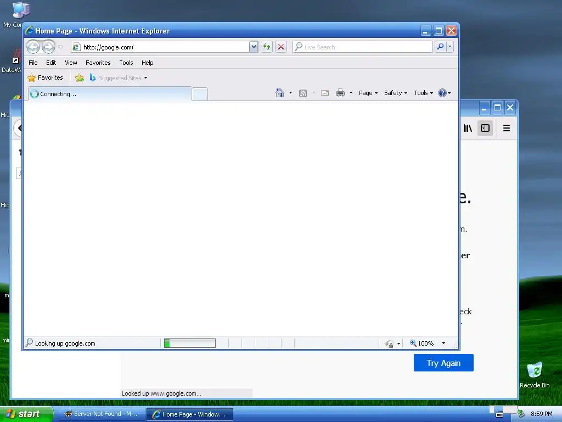Open the Favorites star button
Screen dimensions: 562x422
(x=45, y=77)
